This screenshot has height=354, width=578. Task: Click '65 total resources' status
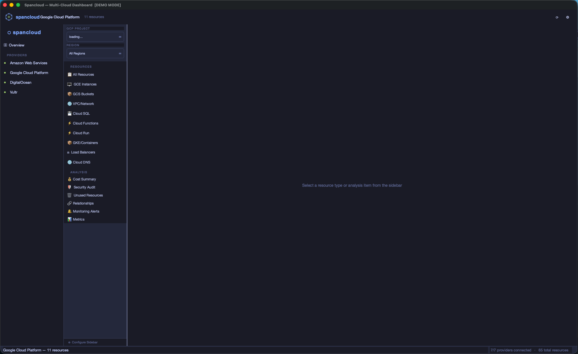[553, 350]
